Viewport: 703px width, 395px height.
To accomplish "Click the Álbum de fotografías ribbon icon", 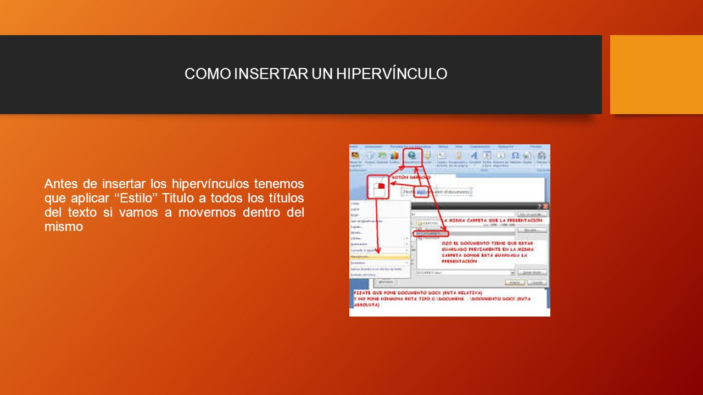I will tap(355, 155).
